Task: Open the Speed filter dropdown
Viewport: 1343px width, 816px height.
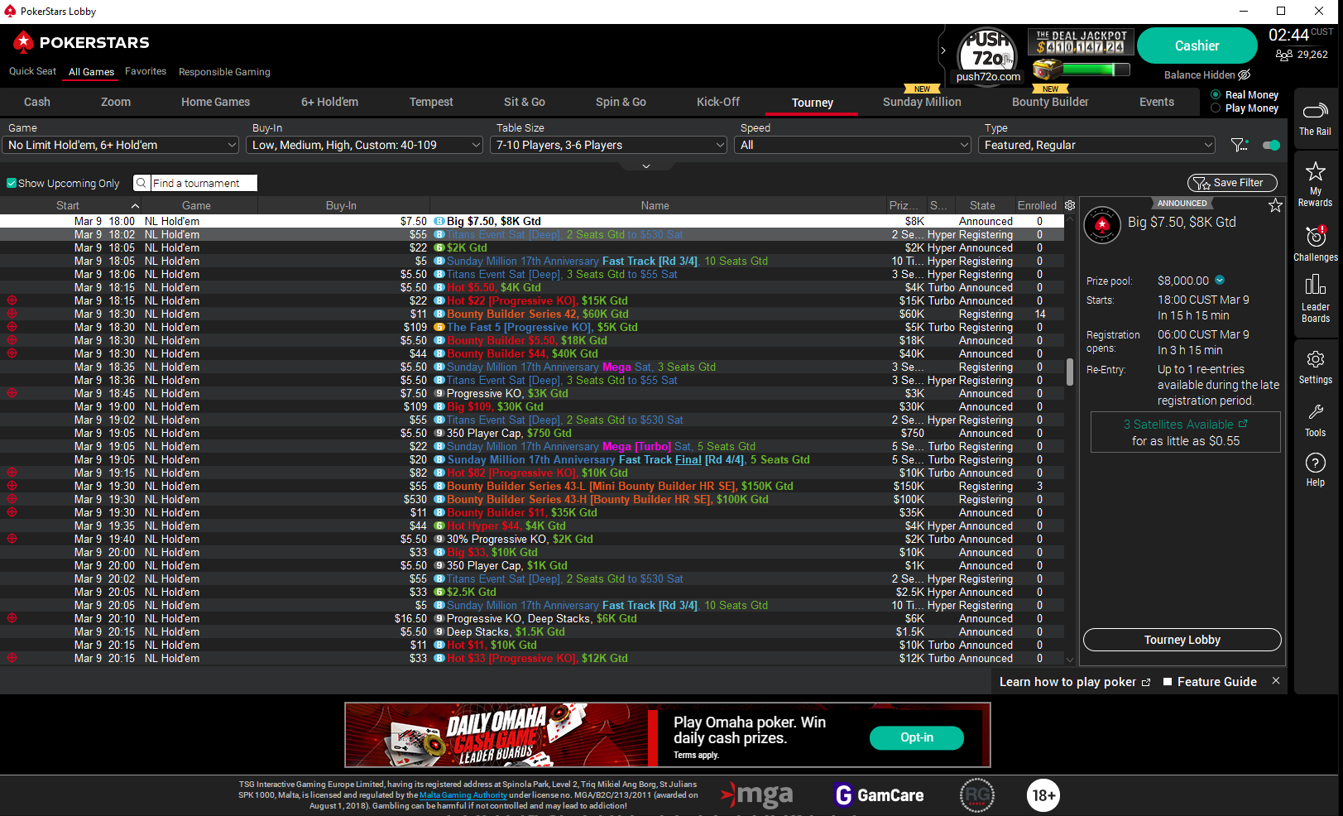Action: click(x=853, y=145)
